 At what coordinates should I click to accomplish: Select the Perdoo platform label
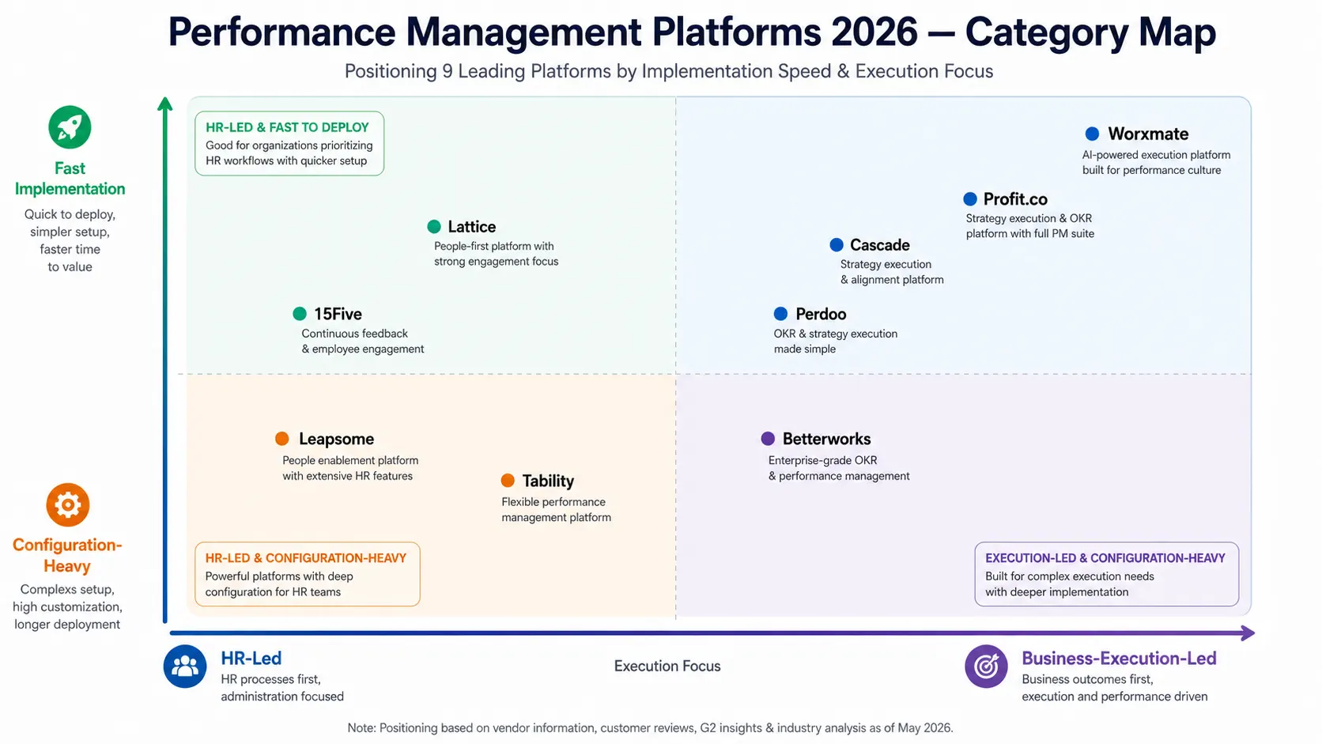[x=821, y=314]
